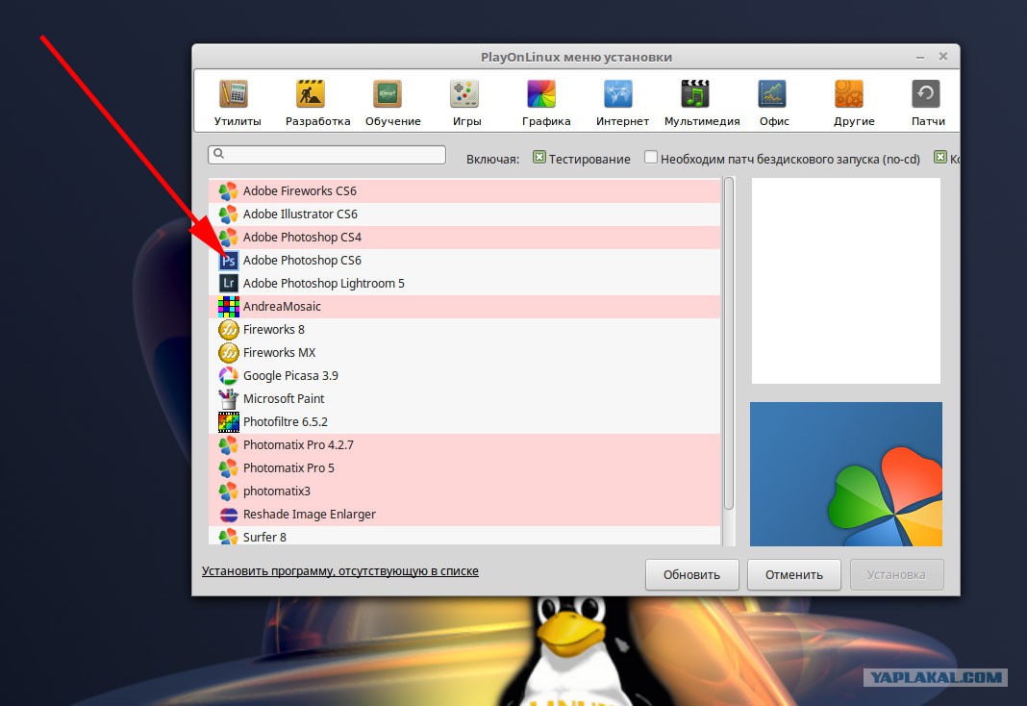Select Surfer 8 text row

[464, 536]
